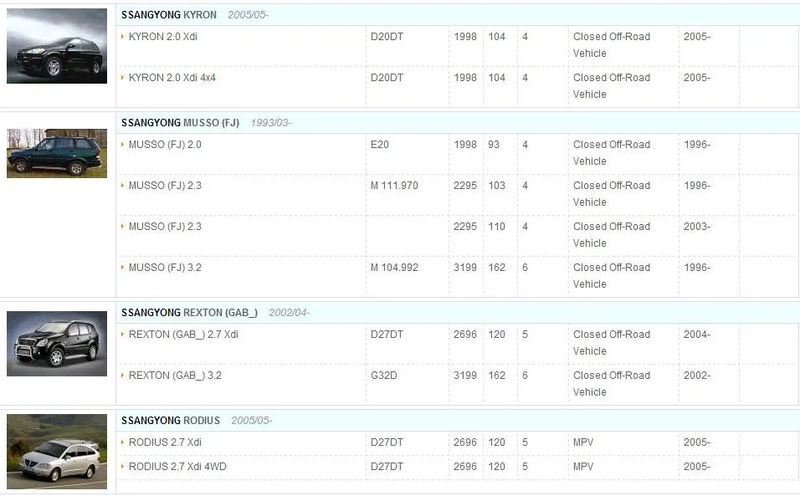The image size is (800, 496).
Task: Open MUSSO (FJ) 2.3 with engine M 111.970
Action: 165,186
